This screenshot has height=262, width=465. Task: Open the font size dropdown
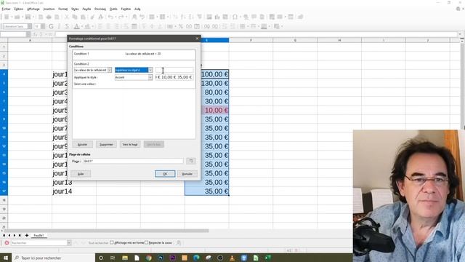pyautogui.click(x=43, y=26)
